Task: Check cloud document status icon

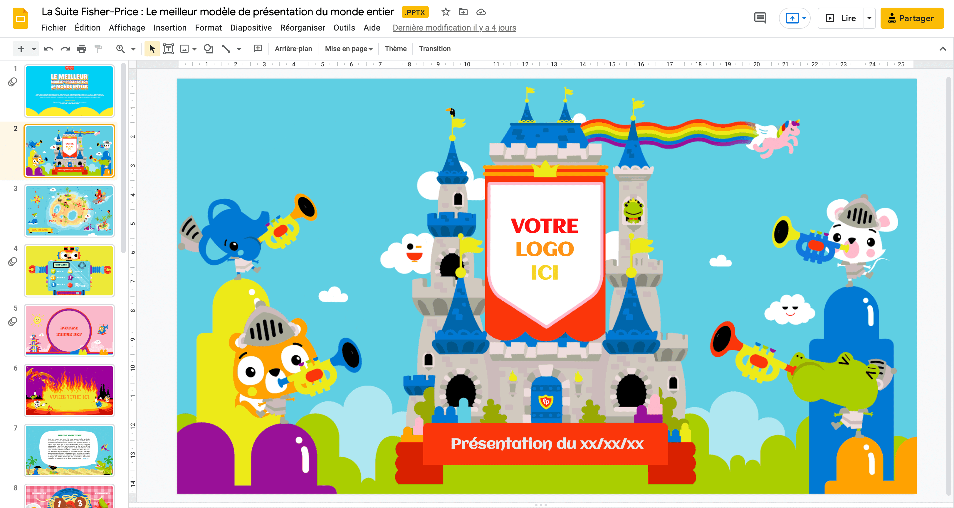Action: pos(481,12)
